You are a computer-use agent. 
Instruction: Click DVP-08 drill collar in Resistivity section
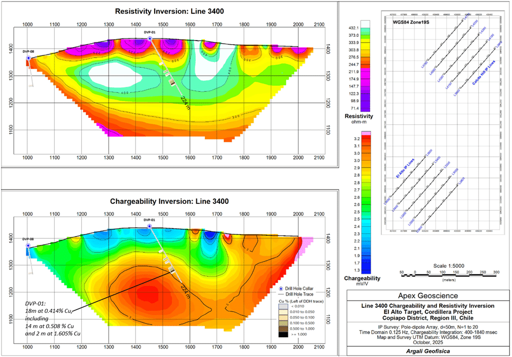pyautogui.click(x=28, y=58)
